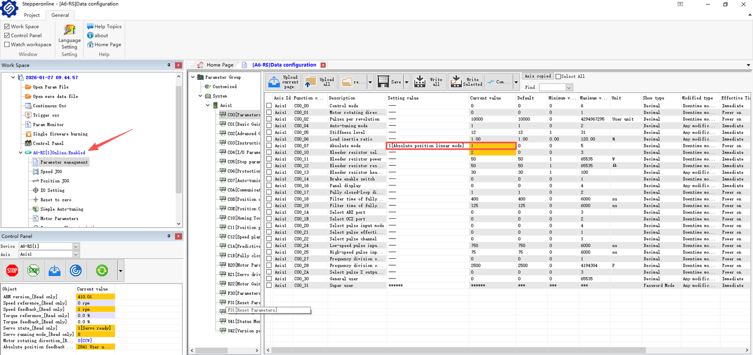
Task: Click the green crossed-out STOP icon
Action: tap(33, 270)
